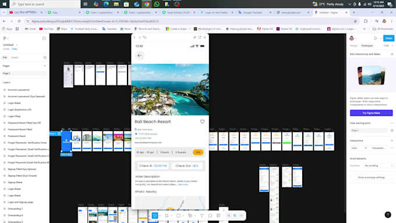Add a new page with plus icon
Screen dimensions: 396x223
point(45,66)
